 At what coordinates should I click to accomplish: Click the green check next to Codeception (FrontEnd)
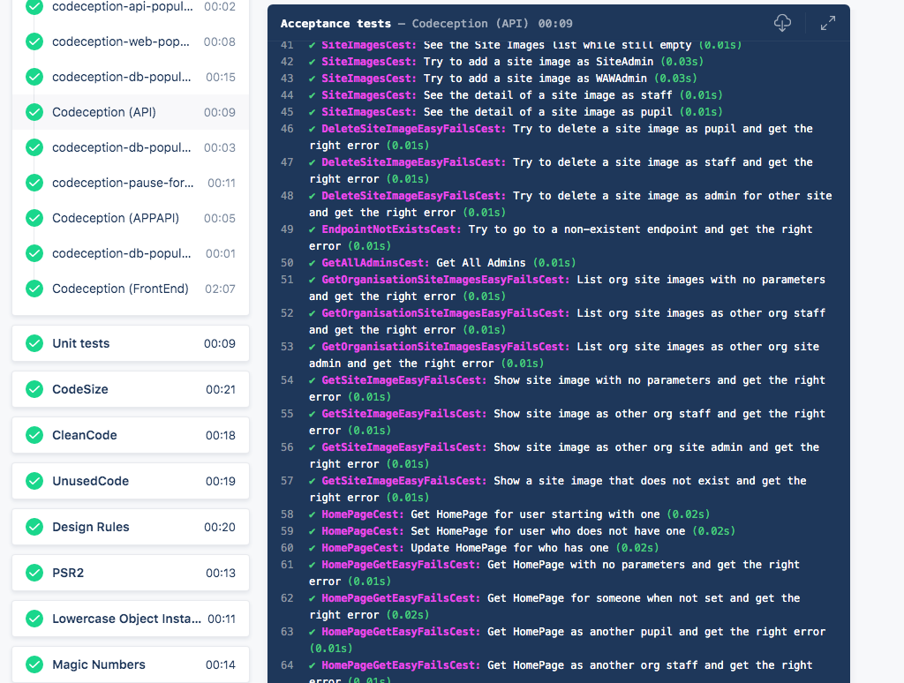(34, 289)
